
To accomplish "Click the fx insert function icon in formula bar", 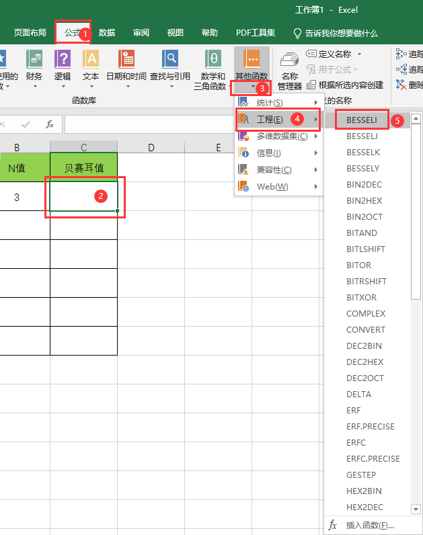I will coord(50,124).
